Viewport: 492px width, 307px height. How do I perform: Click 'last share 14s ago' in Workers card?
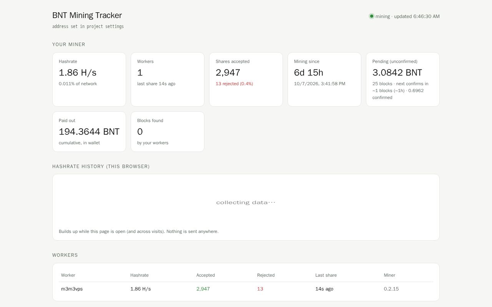[x=156, y=84]
